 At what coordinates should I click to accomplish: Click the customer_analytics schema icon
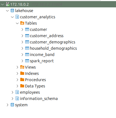17,17
